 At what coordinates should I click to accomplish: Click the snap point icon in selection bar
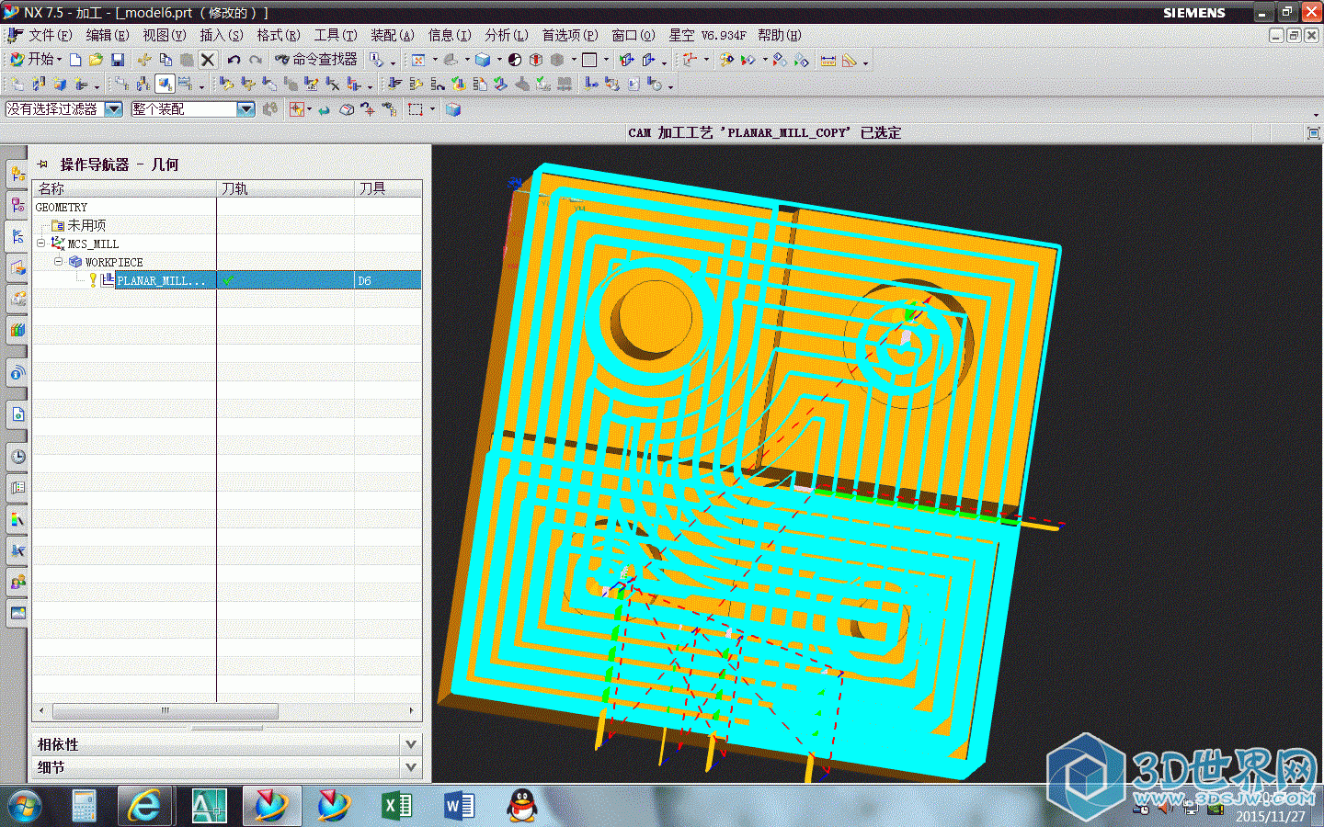297,109
